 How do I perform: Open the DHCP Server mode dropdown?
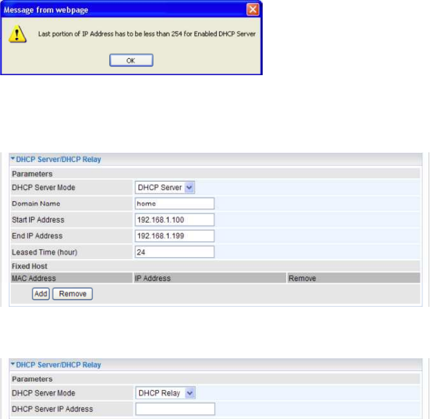coord(165,187)
